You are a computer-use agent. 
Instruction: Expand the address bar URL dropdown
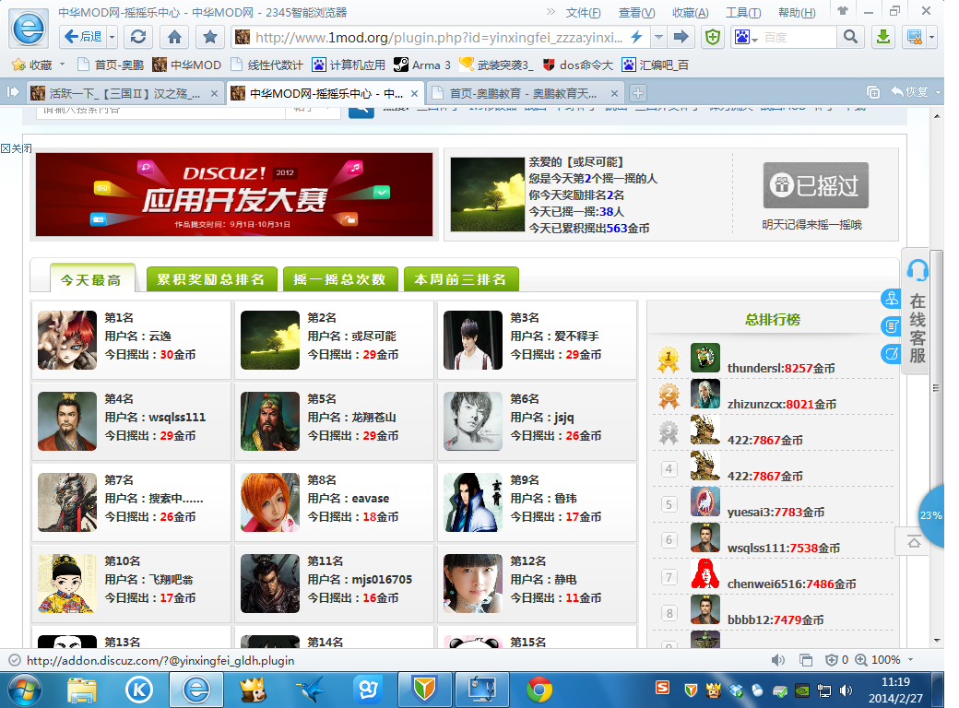(658, 37)
